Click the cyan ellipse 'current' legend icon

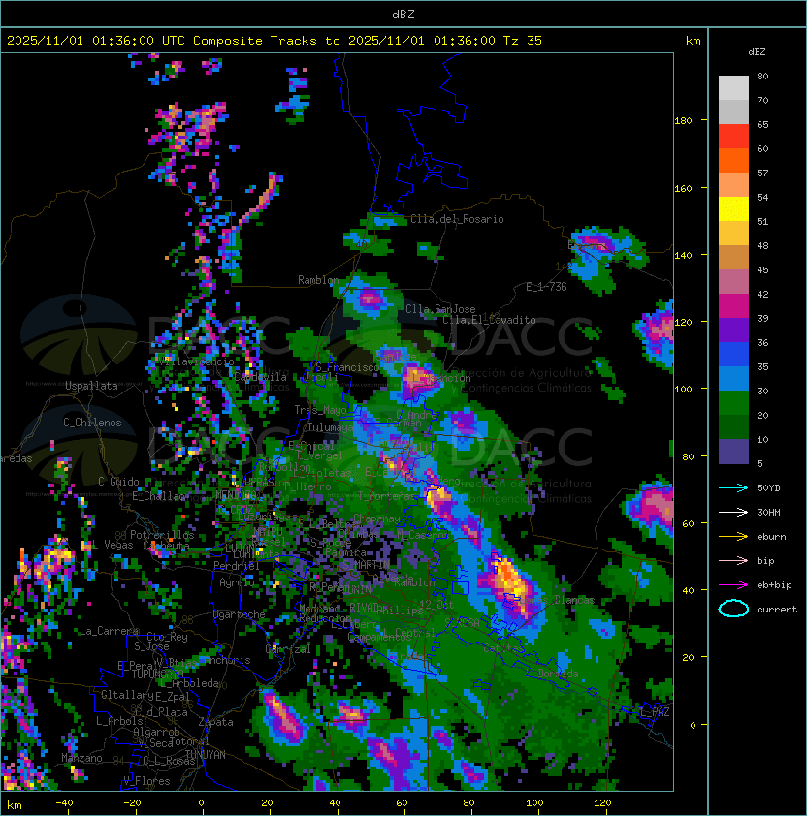pos(733,609)
